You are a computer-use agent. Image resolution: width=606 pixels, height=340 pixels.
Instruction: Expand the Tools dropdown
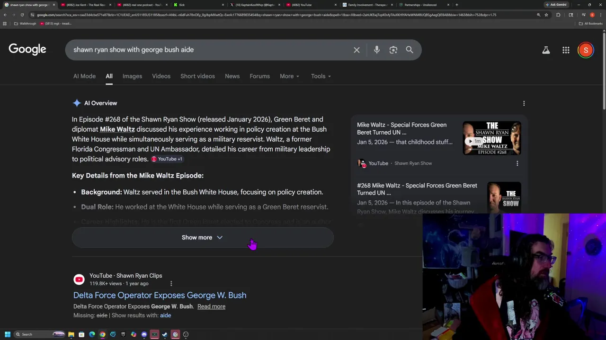tap(321, 76)
